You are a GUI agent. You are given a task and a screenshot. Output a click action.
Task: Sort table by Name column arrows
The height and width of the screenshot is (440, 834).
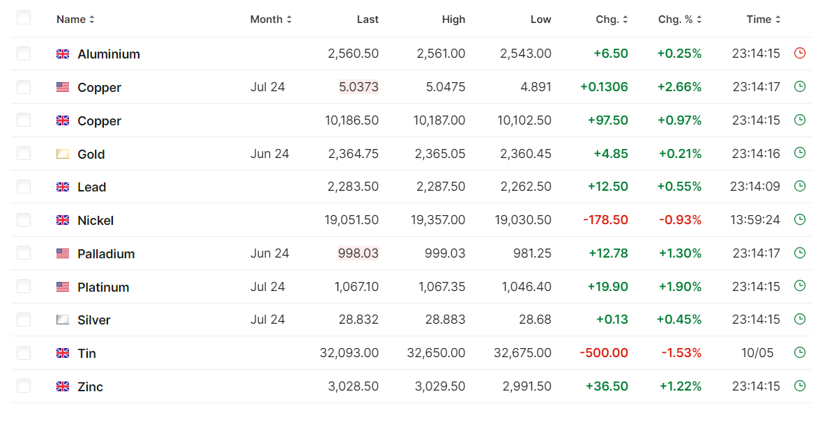tap(92, 19)
